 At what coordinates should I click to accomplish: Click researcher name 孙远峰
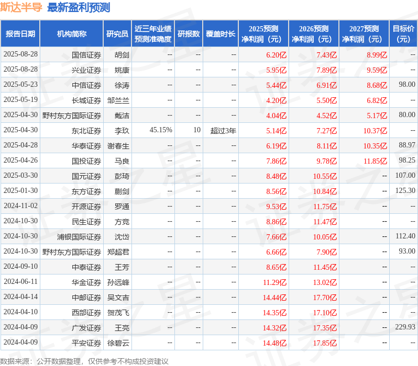point(118,282)
